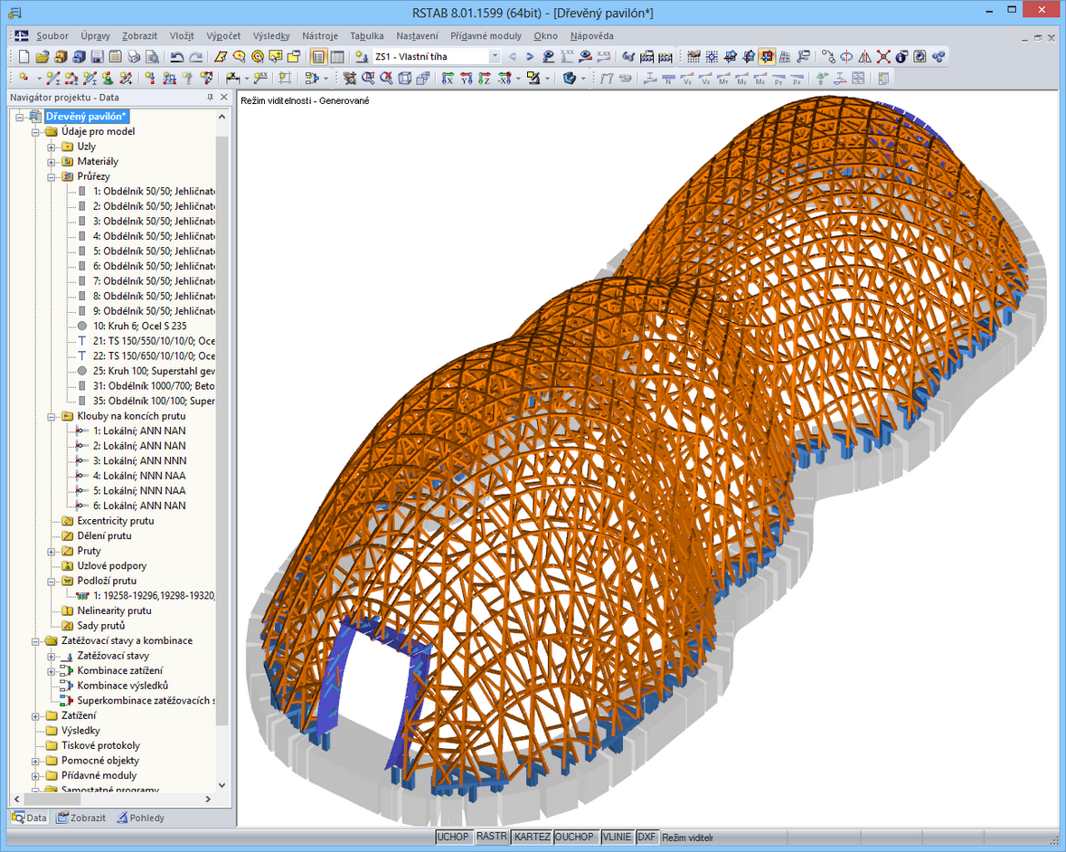Select hinge 3: Lokální; ANN NNN
Image resolution: width=1066 pixels, height=852 pixels.
139,460
